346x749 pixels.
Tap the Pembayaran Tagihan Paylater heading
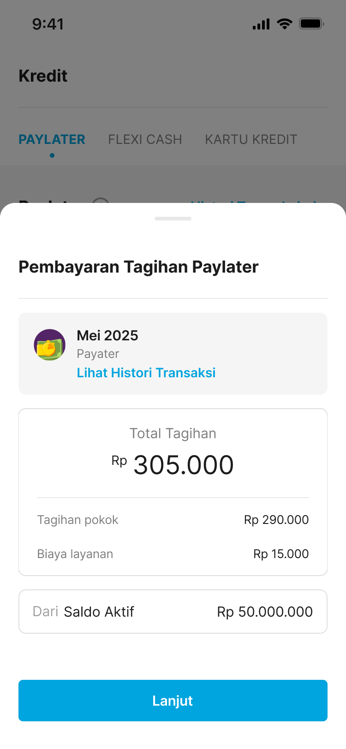coord(138,267)
